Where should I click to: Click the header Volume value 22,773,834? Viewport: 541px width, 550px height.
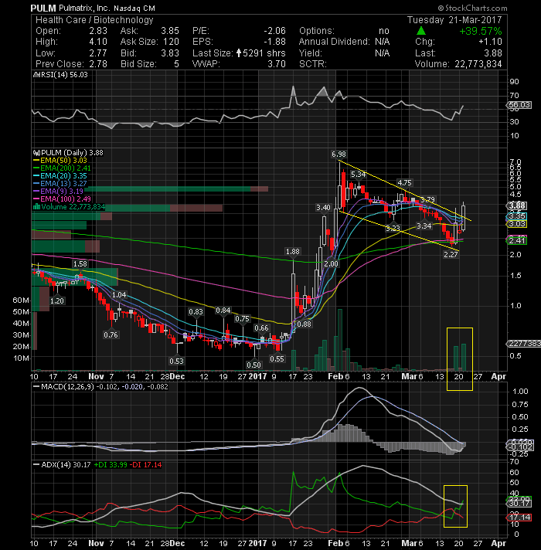click(478, 64)
